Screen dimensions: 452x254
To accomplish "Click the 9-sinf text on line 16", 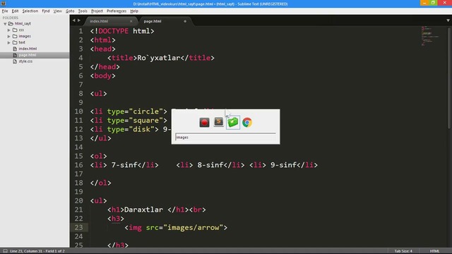I will coord(283,165).
